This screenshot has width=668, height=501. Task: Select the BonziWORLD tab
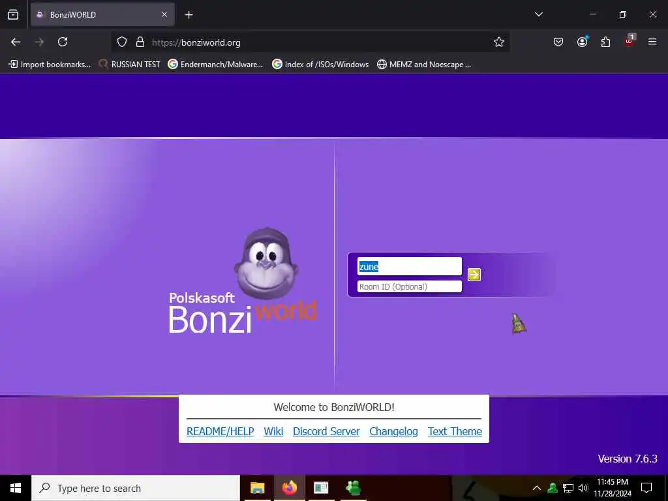coord(102,14)
